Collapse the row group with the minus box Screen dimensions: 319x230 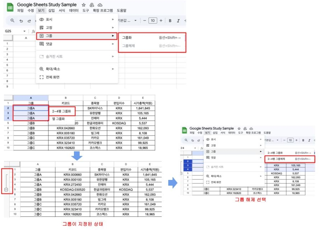[x=6, y=190]
